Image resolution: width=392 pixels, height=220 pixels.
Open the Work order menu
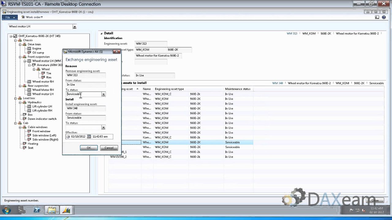click(32, 17)
